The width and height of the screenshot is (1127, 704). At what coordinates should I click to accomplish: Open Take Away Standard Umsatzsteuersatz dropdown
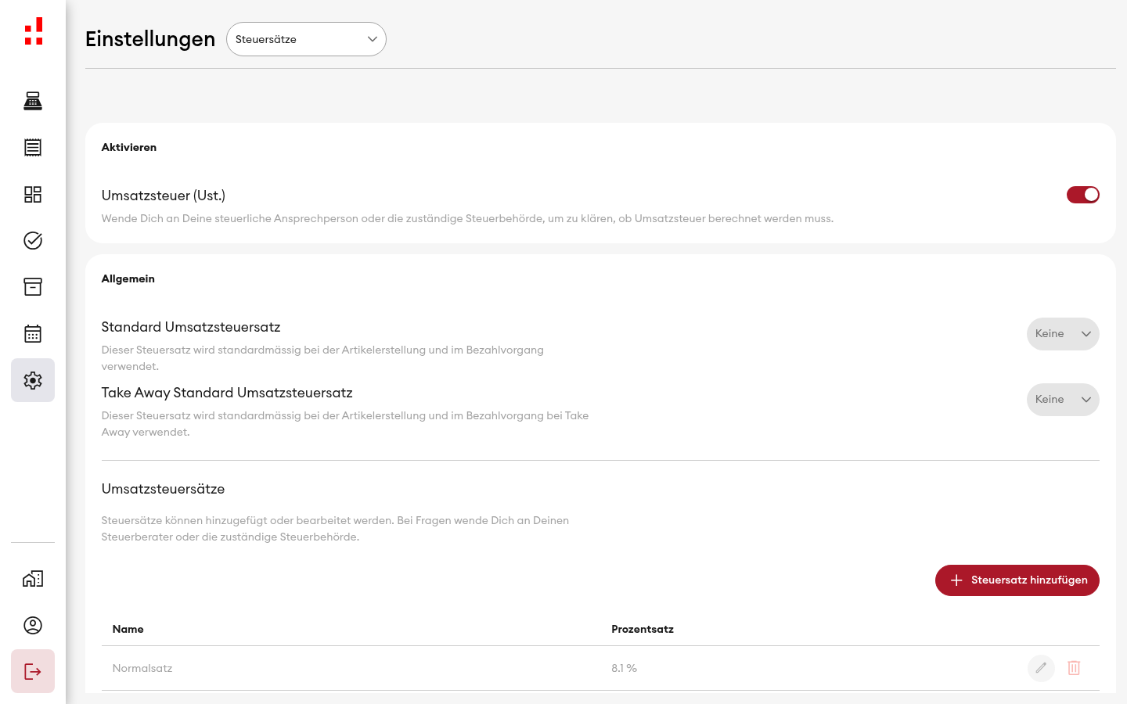click(1063, 400)
